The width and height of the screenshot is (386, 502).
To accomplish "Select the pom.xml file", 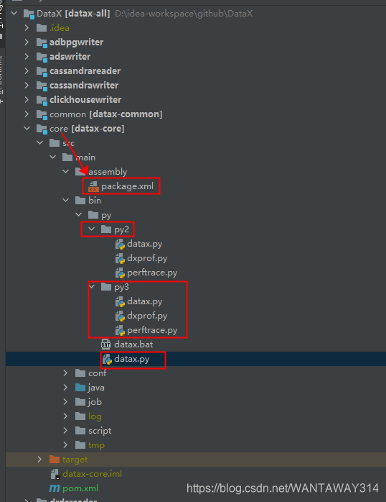I will [80, 488].
